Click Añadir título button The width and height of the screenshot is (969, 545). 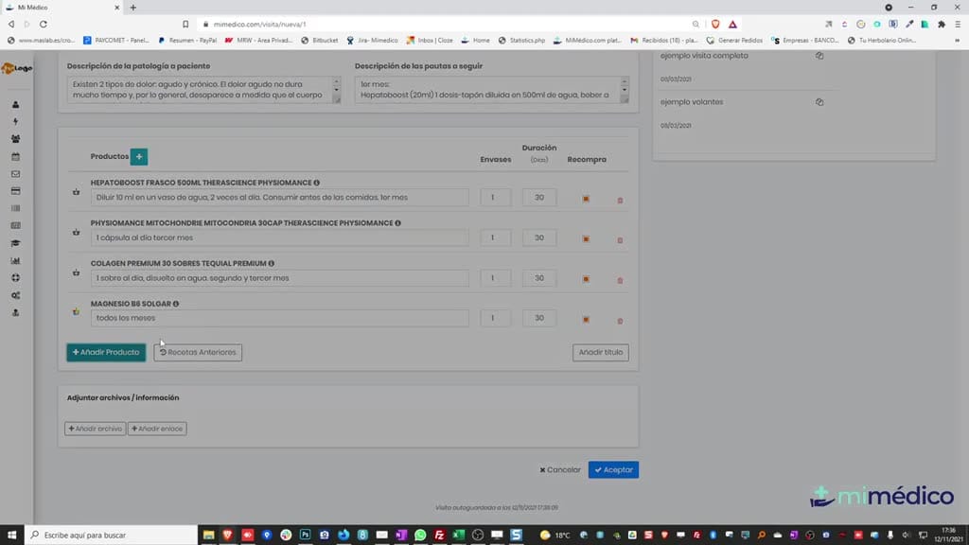coord(601,352)
